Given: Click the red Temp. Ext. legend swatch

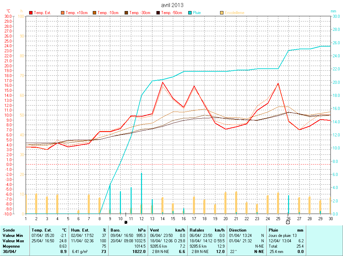Looking at the screenshot, I should point(31,13).
